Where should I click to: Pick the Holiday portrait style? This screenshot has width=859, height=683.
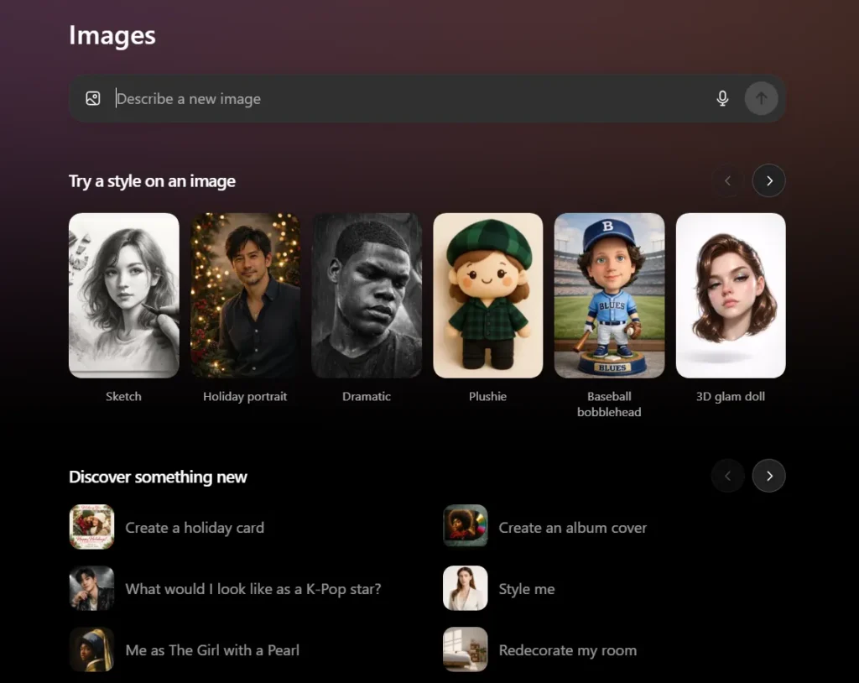click(245, 295)
